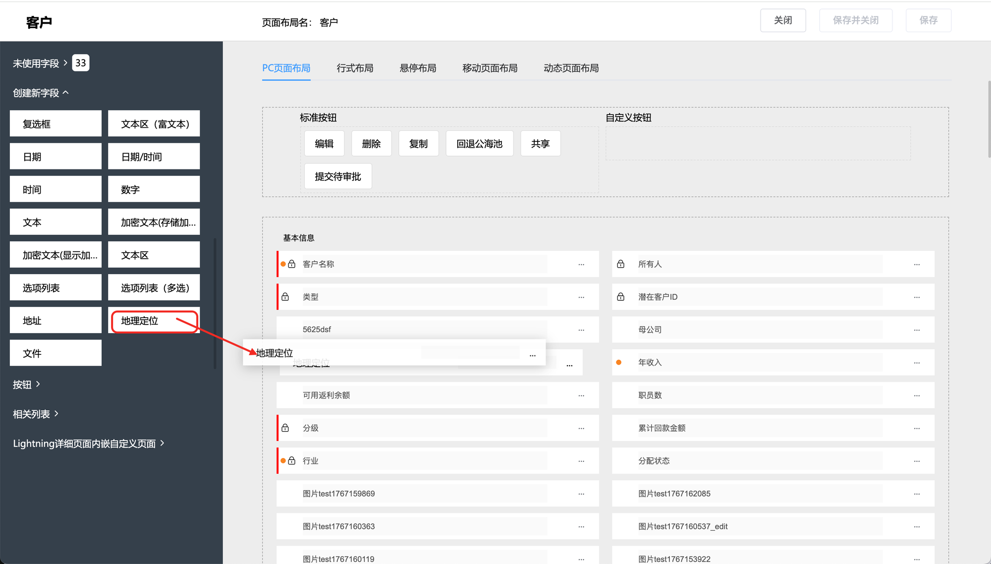
Task: Switch to 行式布局 tab
Action: (x=355, y=68)
